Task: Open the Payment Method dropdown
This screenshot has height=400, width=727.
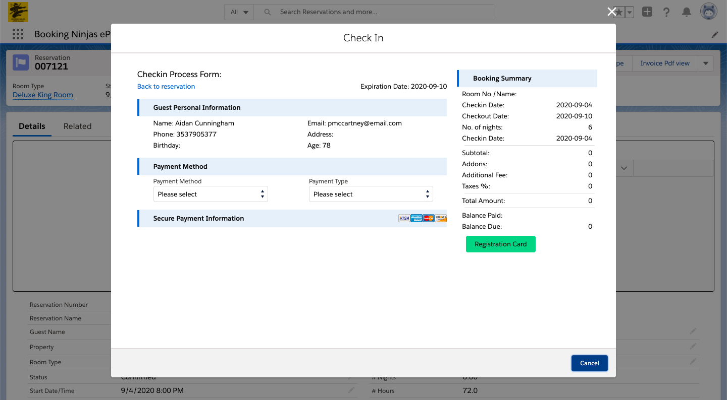Action: point(211,194)
